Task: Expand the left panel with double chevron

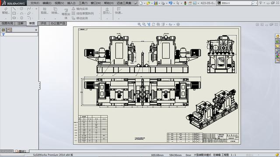Action: click(36, 30)
